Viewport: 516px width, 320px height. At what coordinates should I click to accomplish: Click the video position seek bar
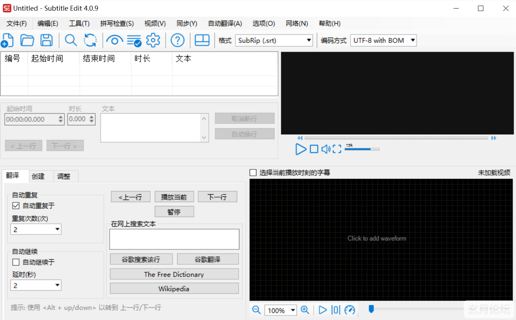396,138
